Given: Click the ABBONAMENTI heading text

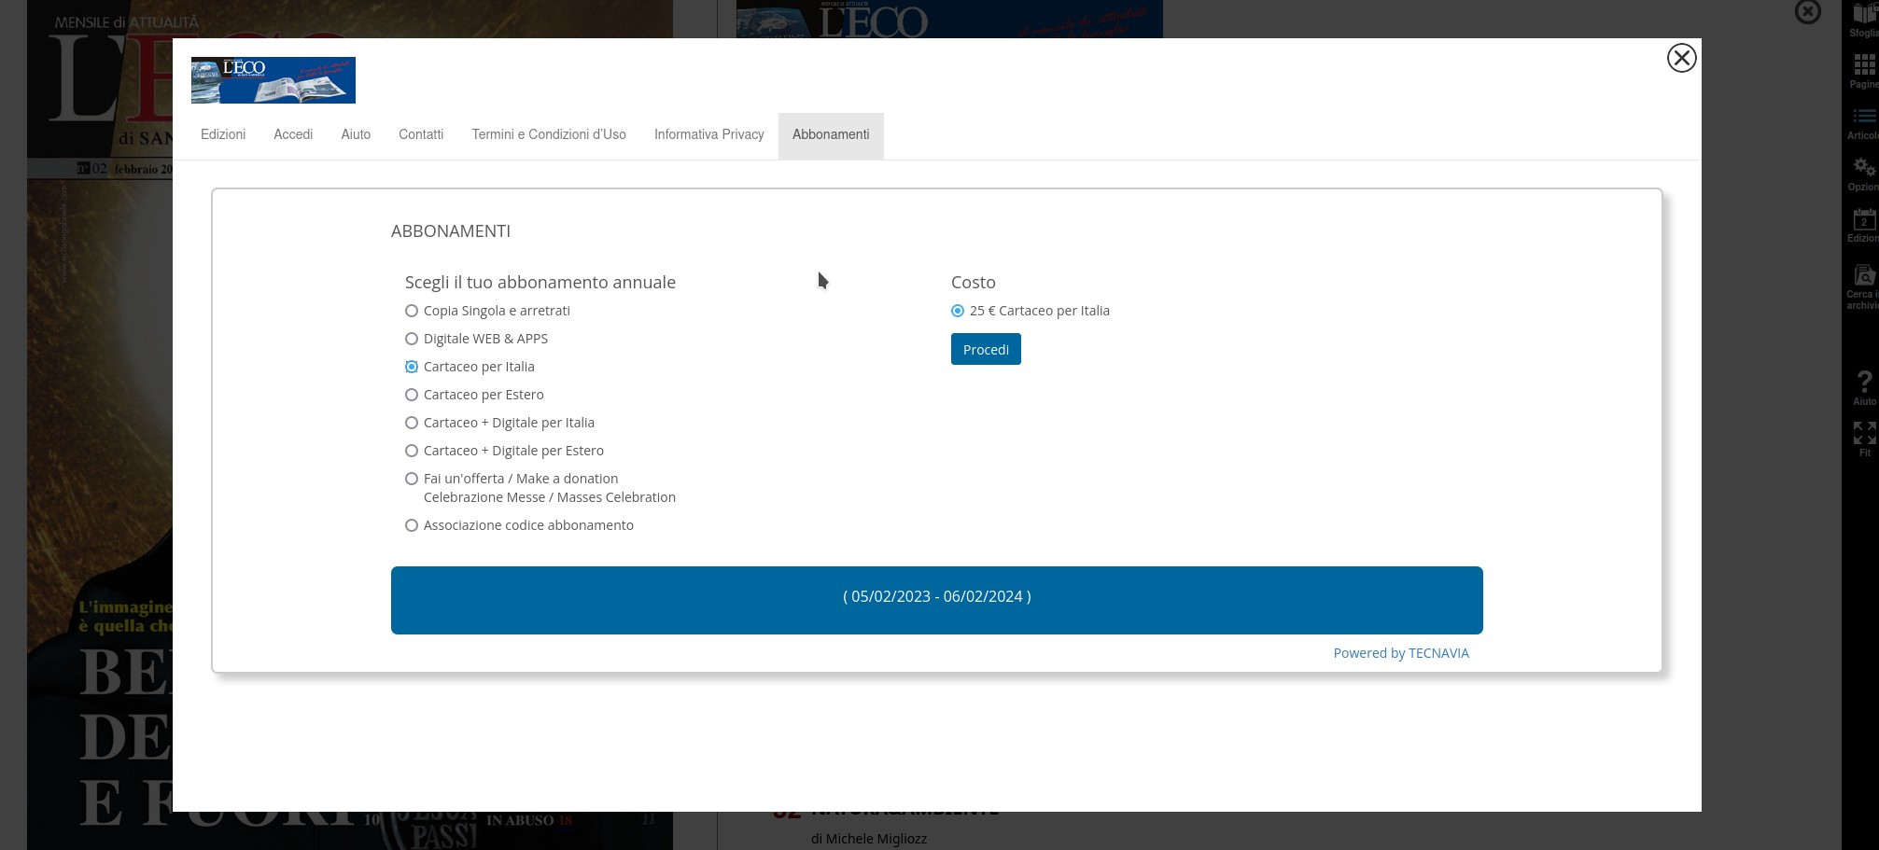Looking at the screenshot, I should [x=451, y=231].
